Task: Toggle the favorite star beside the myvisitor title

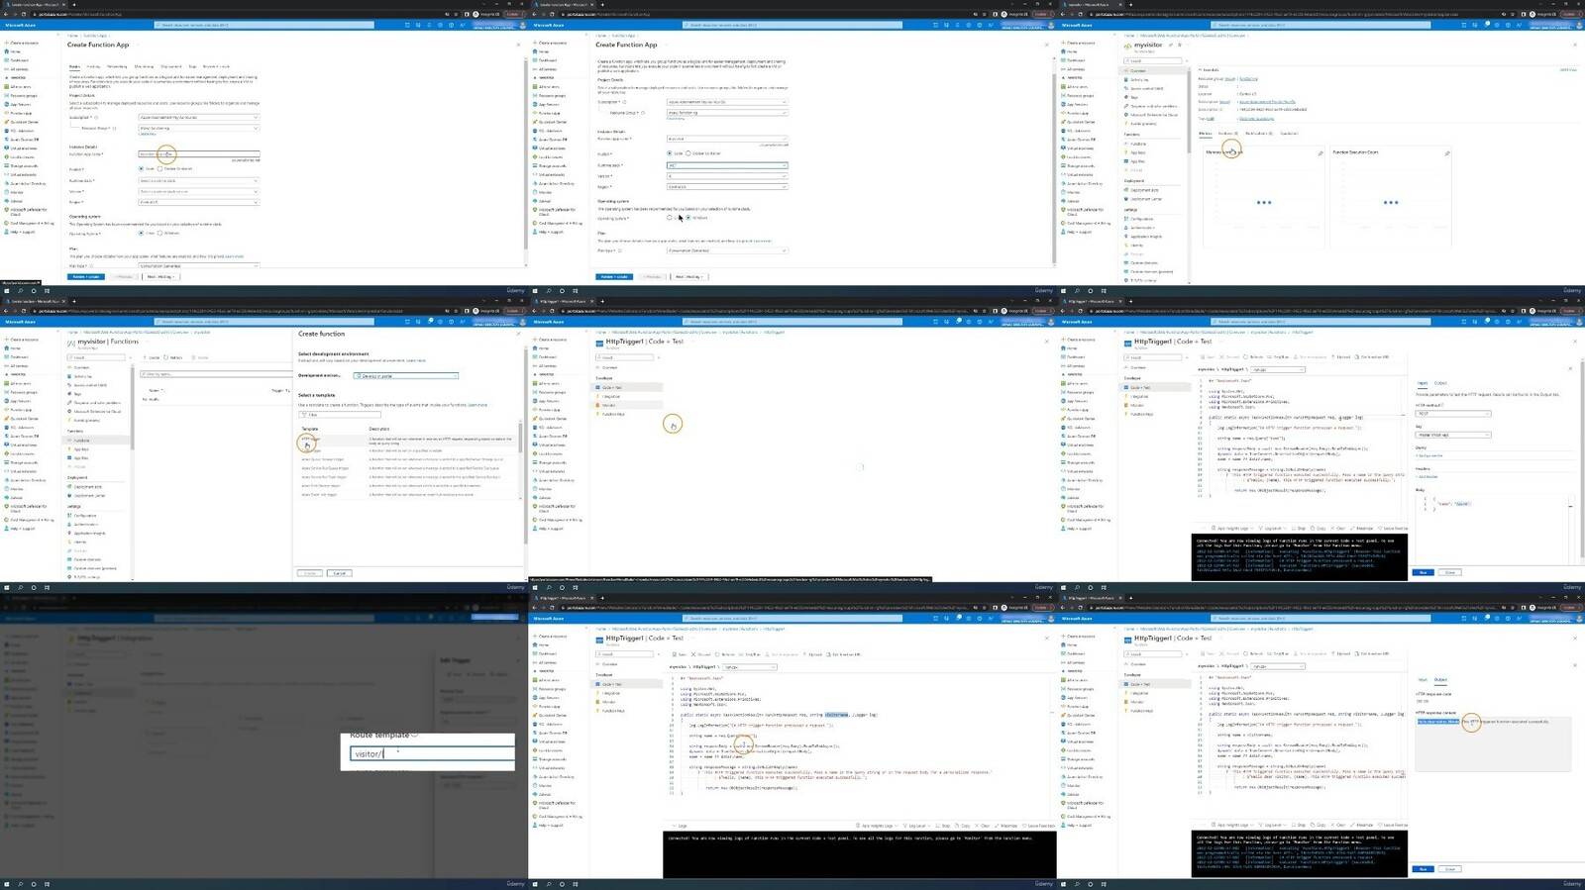Action: 1180,45
